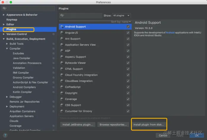Focus the settings sidebar search field
Viewport: 207px width, 140px height.
click(x=28, y=8)
